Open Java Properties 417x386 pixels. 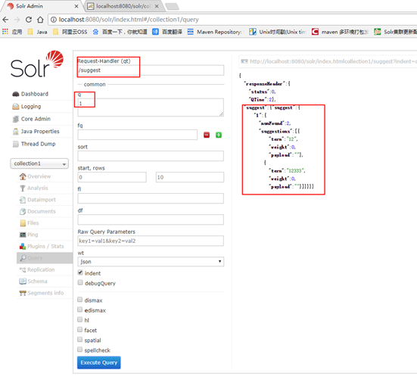36,132
